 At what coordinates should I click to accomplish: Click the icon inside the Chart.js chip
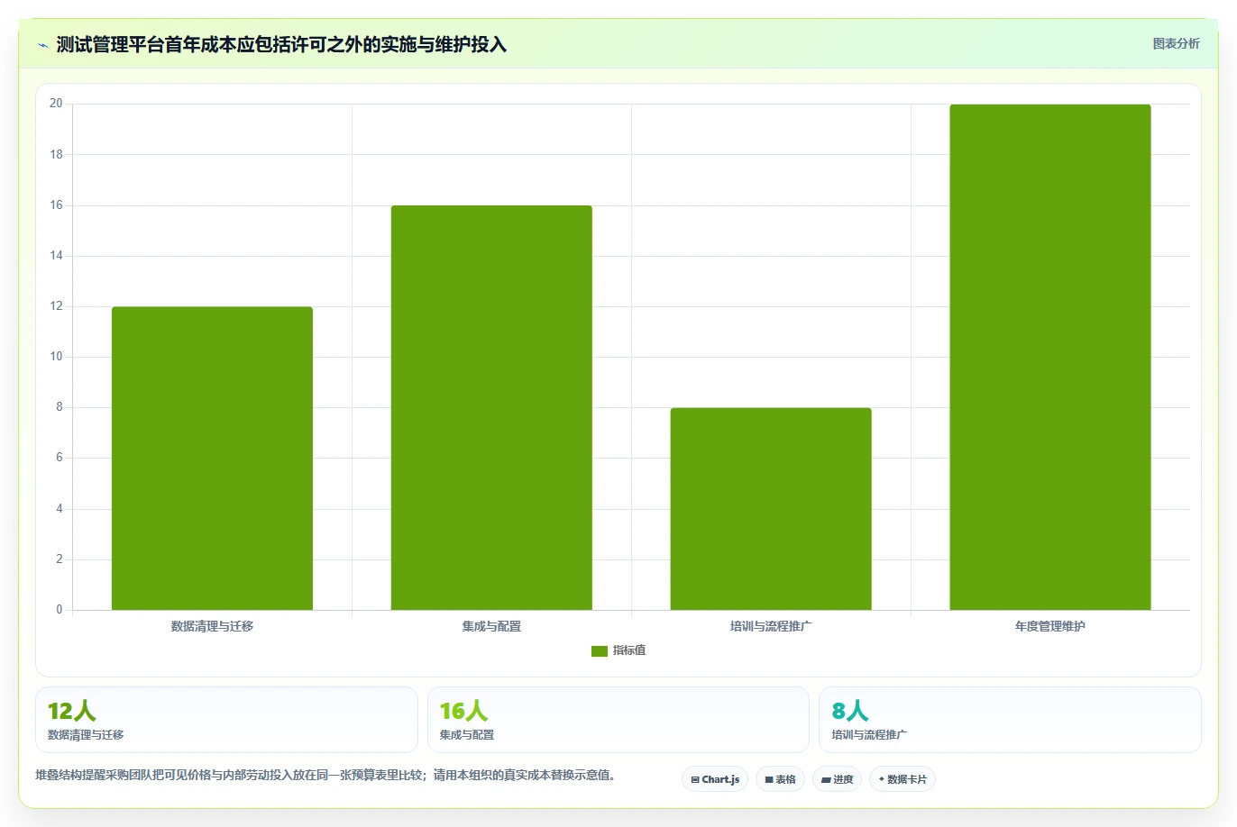(x=695, y=780)
